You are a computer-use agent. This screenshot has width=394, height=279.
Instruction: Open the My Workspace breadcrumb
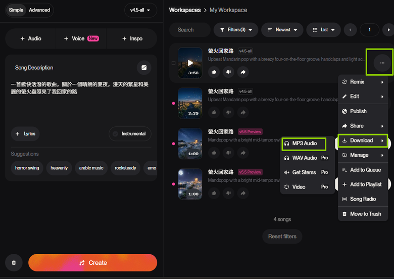[x=228, y=10]
